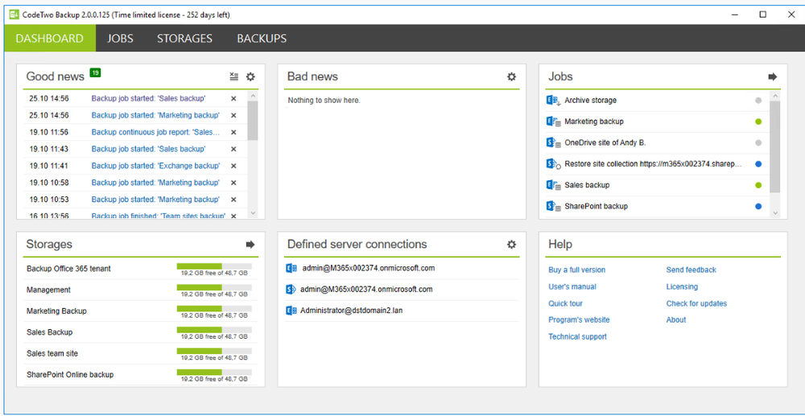Screen dimensions: 805x416
Task: Start the Quick tour link
Action: 565,303
